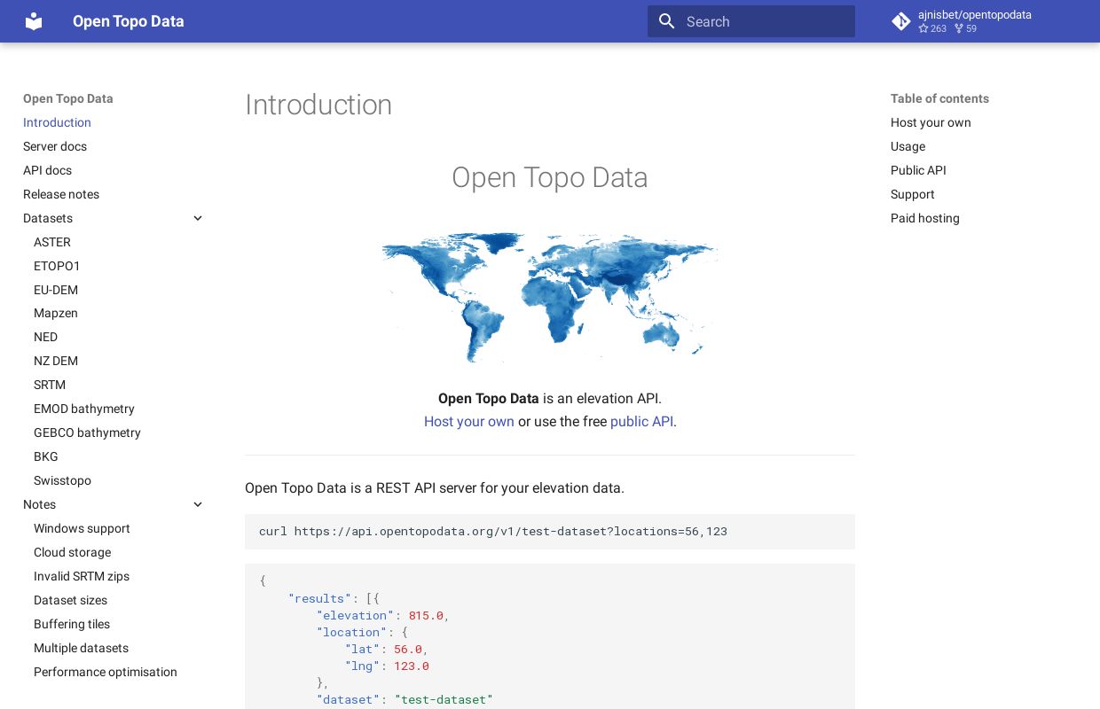Click the search magnifier icon
The image size is (1100, 709).
pyautogui.click(x=667, y=21)
